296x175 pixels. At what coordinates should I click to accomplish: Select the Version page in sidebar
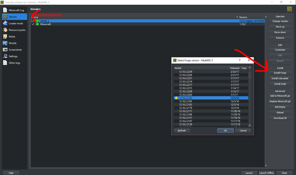(x=14, y=17)
